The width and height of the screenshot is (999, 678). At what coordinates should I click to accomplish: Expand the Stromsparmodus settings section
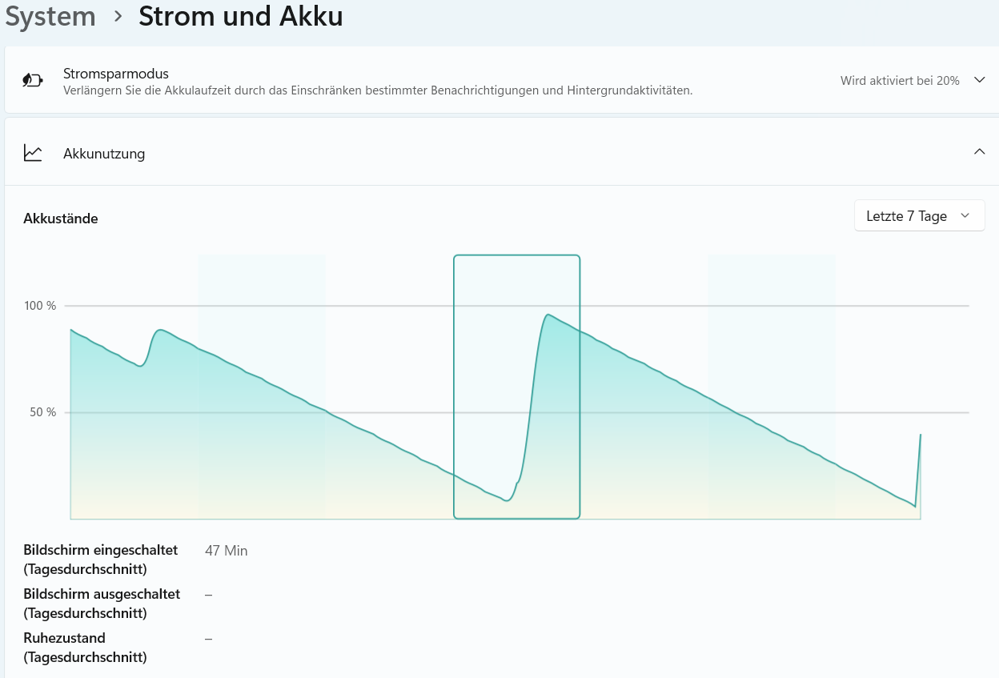[979, 80]
